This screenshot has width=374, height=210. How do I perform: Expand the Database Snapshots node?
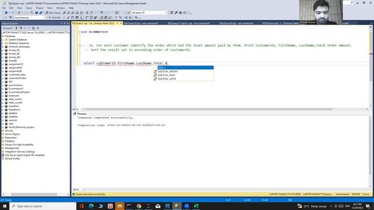click(x=3, y=43)
